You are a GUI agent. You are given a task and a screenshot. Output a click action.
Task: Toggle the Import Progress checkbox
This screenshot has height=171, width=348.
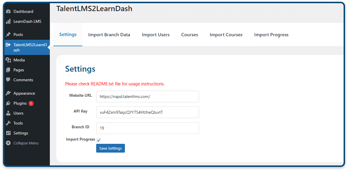coord(99,140)
